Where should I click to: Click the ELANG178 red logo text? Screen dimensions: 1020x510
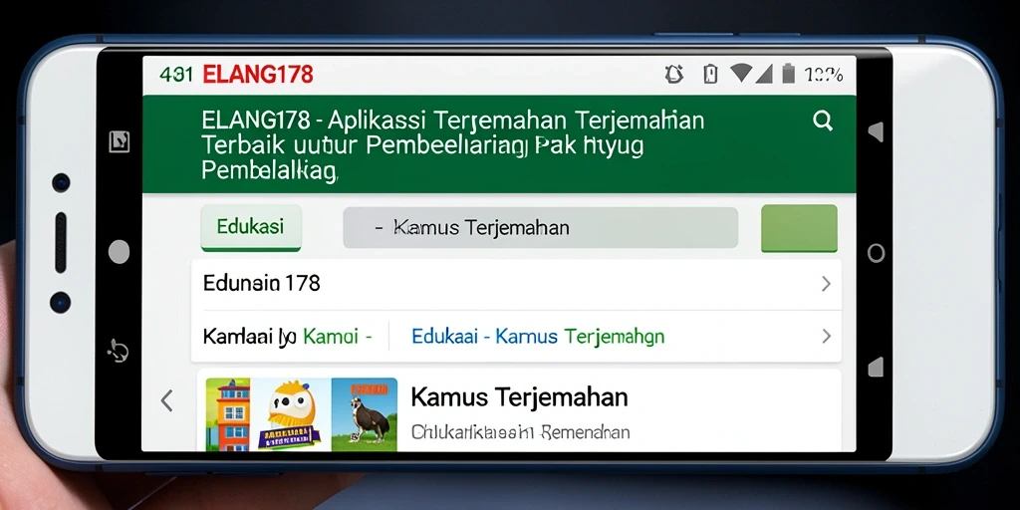pyautogui.click(x=258, y=74)
